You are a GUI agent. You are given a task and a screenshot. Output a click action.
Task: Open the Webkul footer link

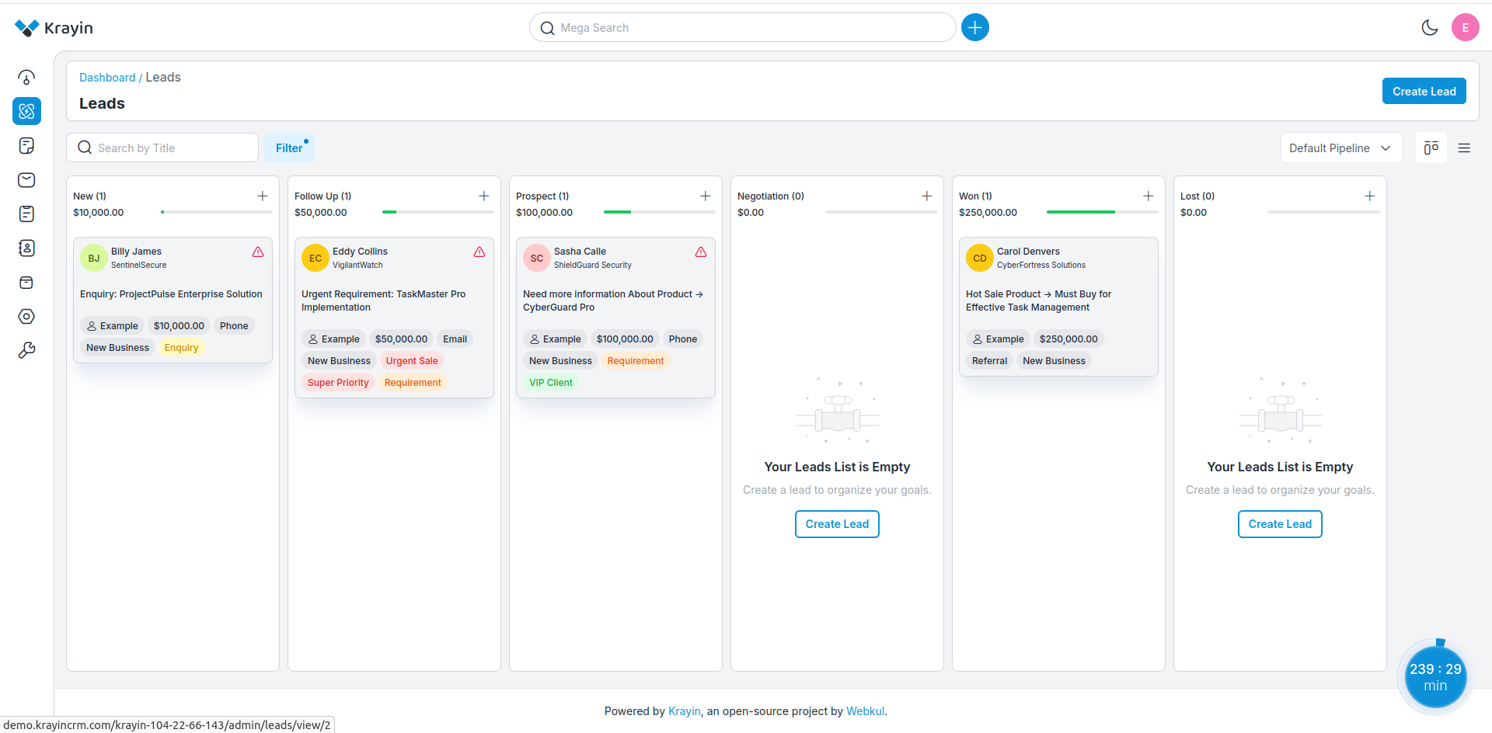pos(865,711)
